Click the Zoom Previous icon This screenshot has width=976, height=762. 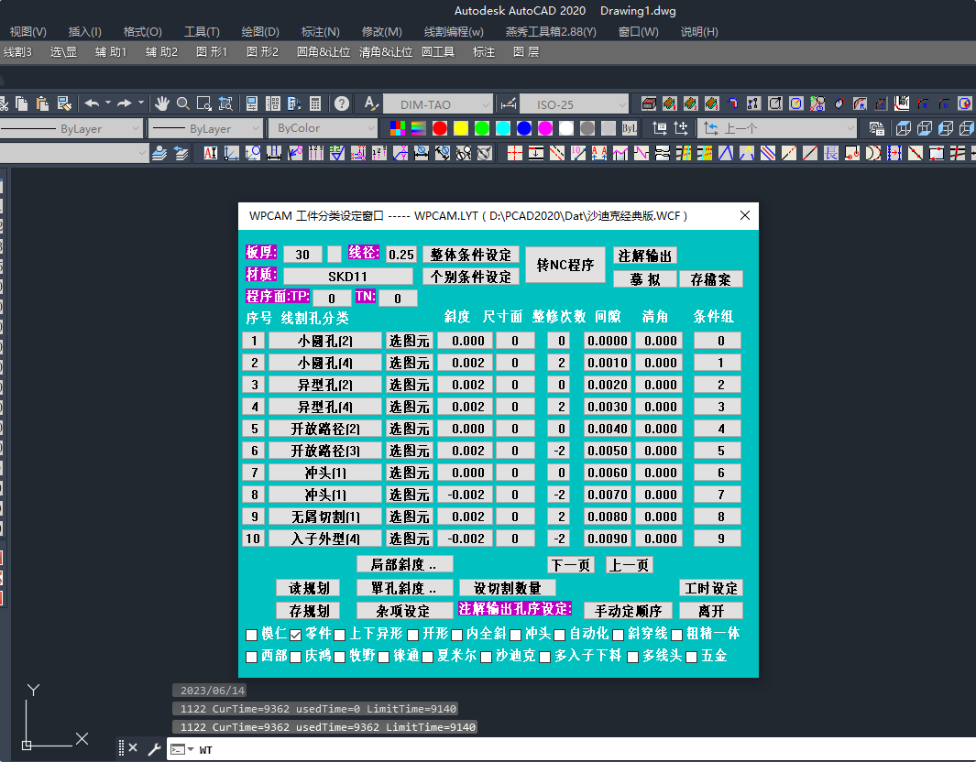225,103
